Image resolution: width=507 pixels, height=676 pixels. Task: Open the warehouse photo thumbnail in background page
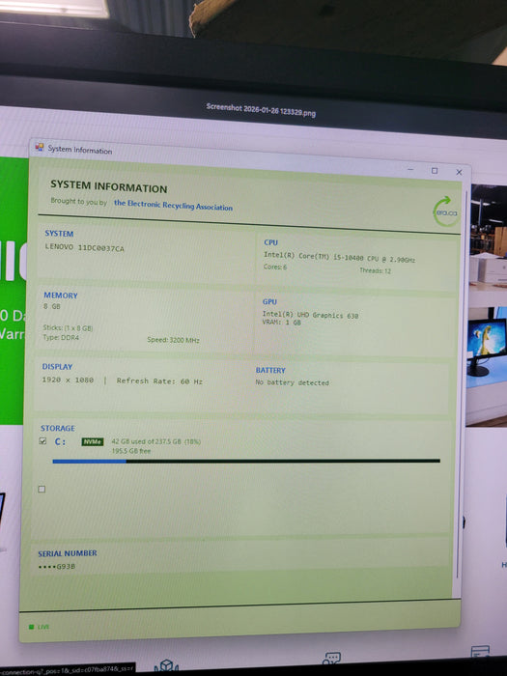tap(489, 239)
